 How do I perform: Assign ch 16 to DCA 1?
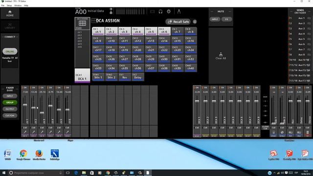tap(190, 40)
